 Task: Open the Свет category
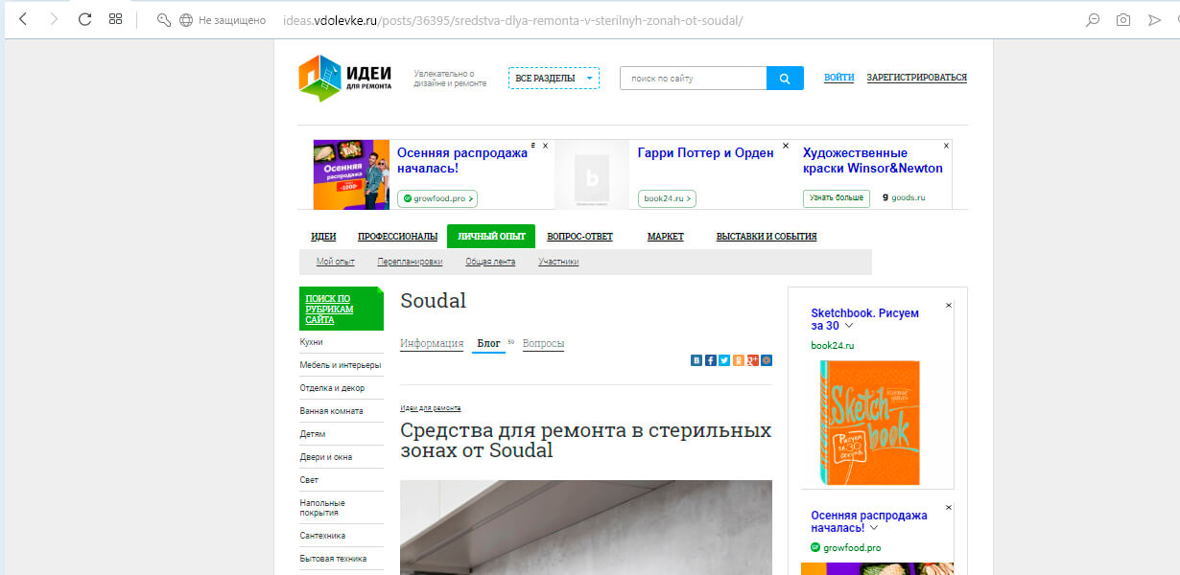309,480
